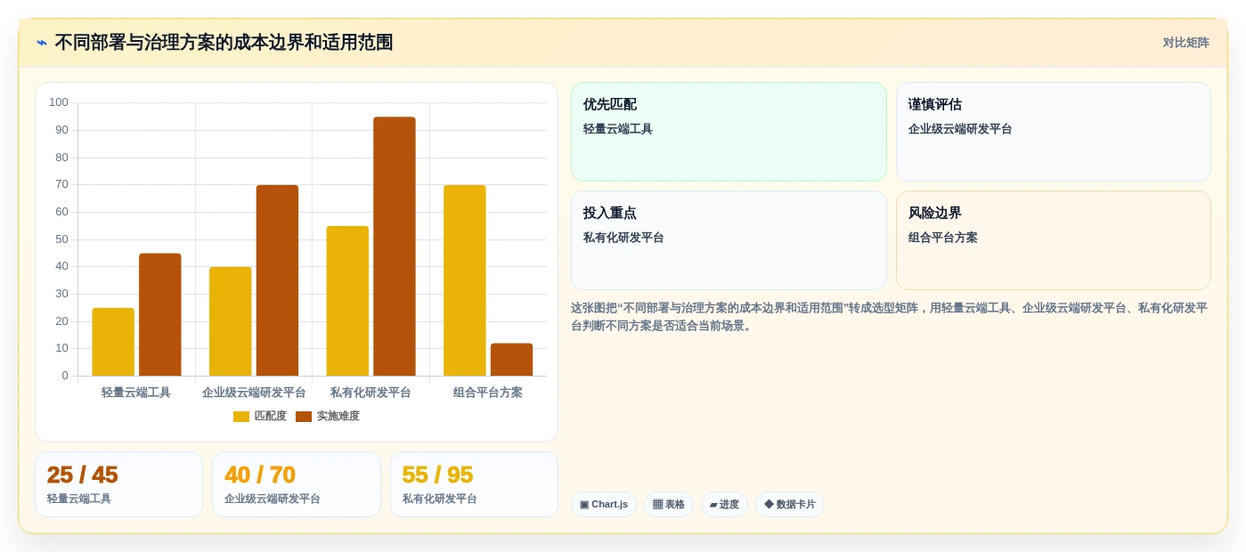Click 私有化研发平台 text in 投入重点 card
The width and height of the screenshot is (1246, 552).
click(x=623, y=238)
